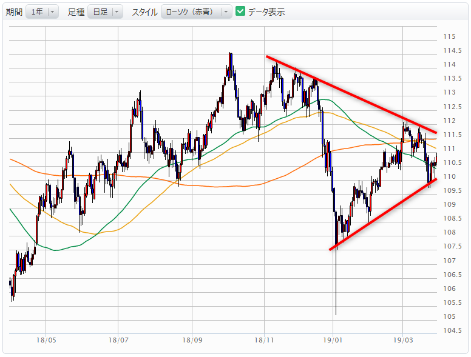Image resolution: width=471 pixels, height=357 pixels.
Task: Click the 104.5 price axis label
Action: [452, 330]
